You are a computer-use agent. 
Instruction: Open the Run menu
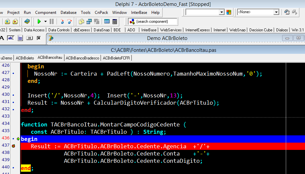tap(27, 13)
